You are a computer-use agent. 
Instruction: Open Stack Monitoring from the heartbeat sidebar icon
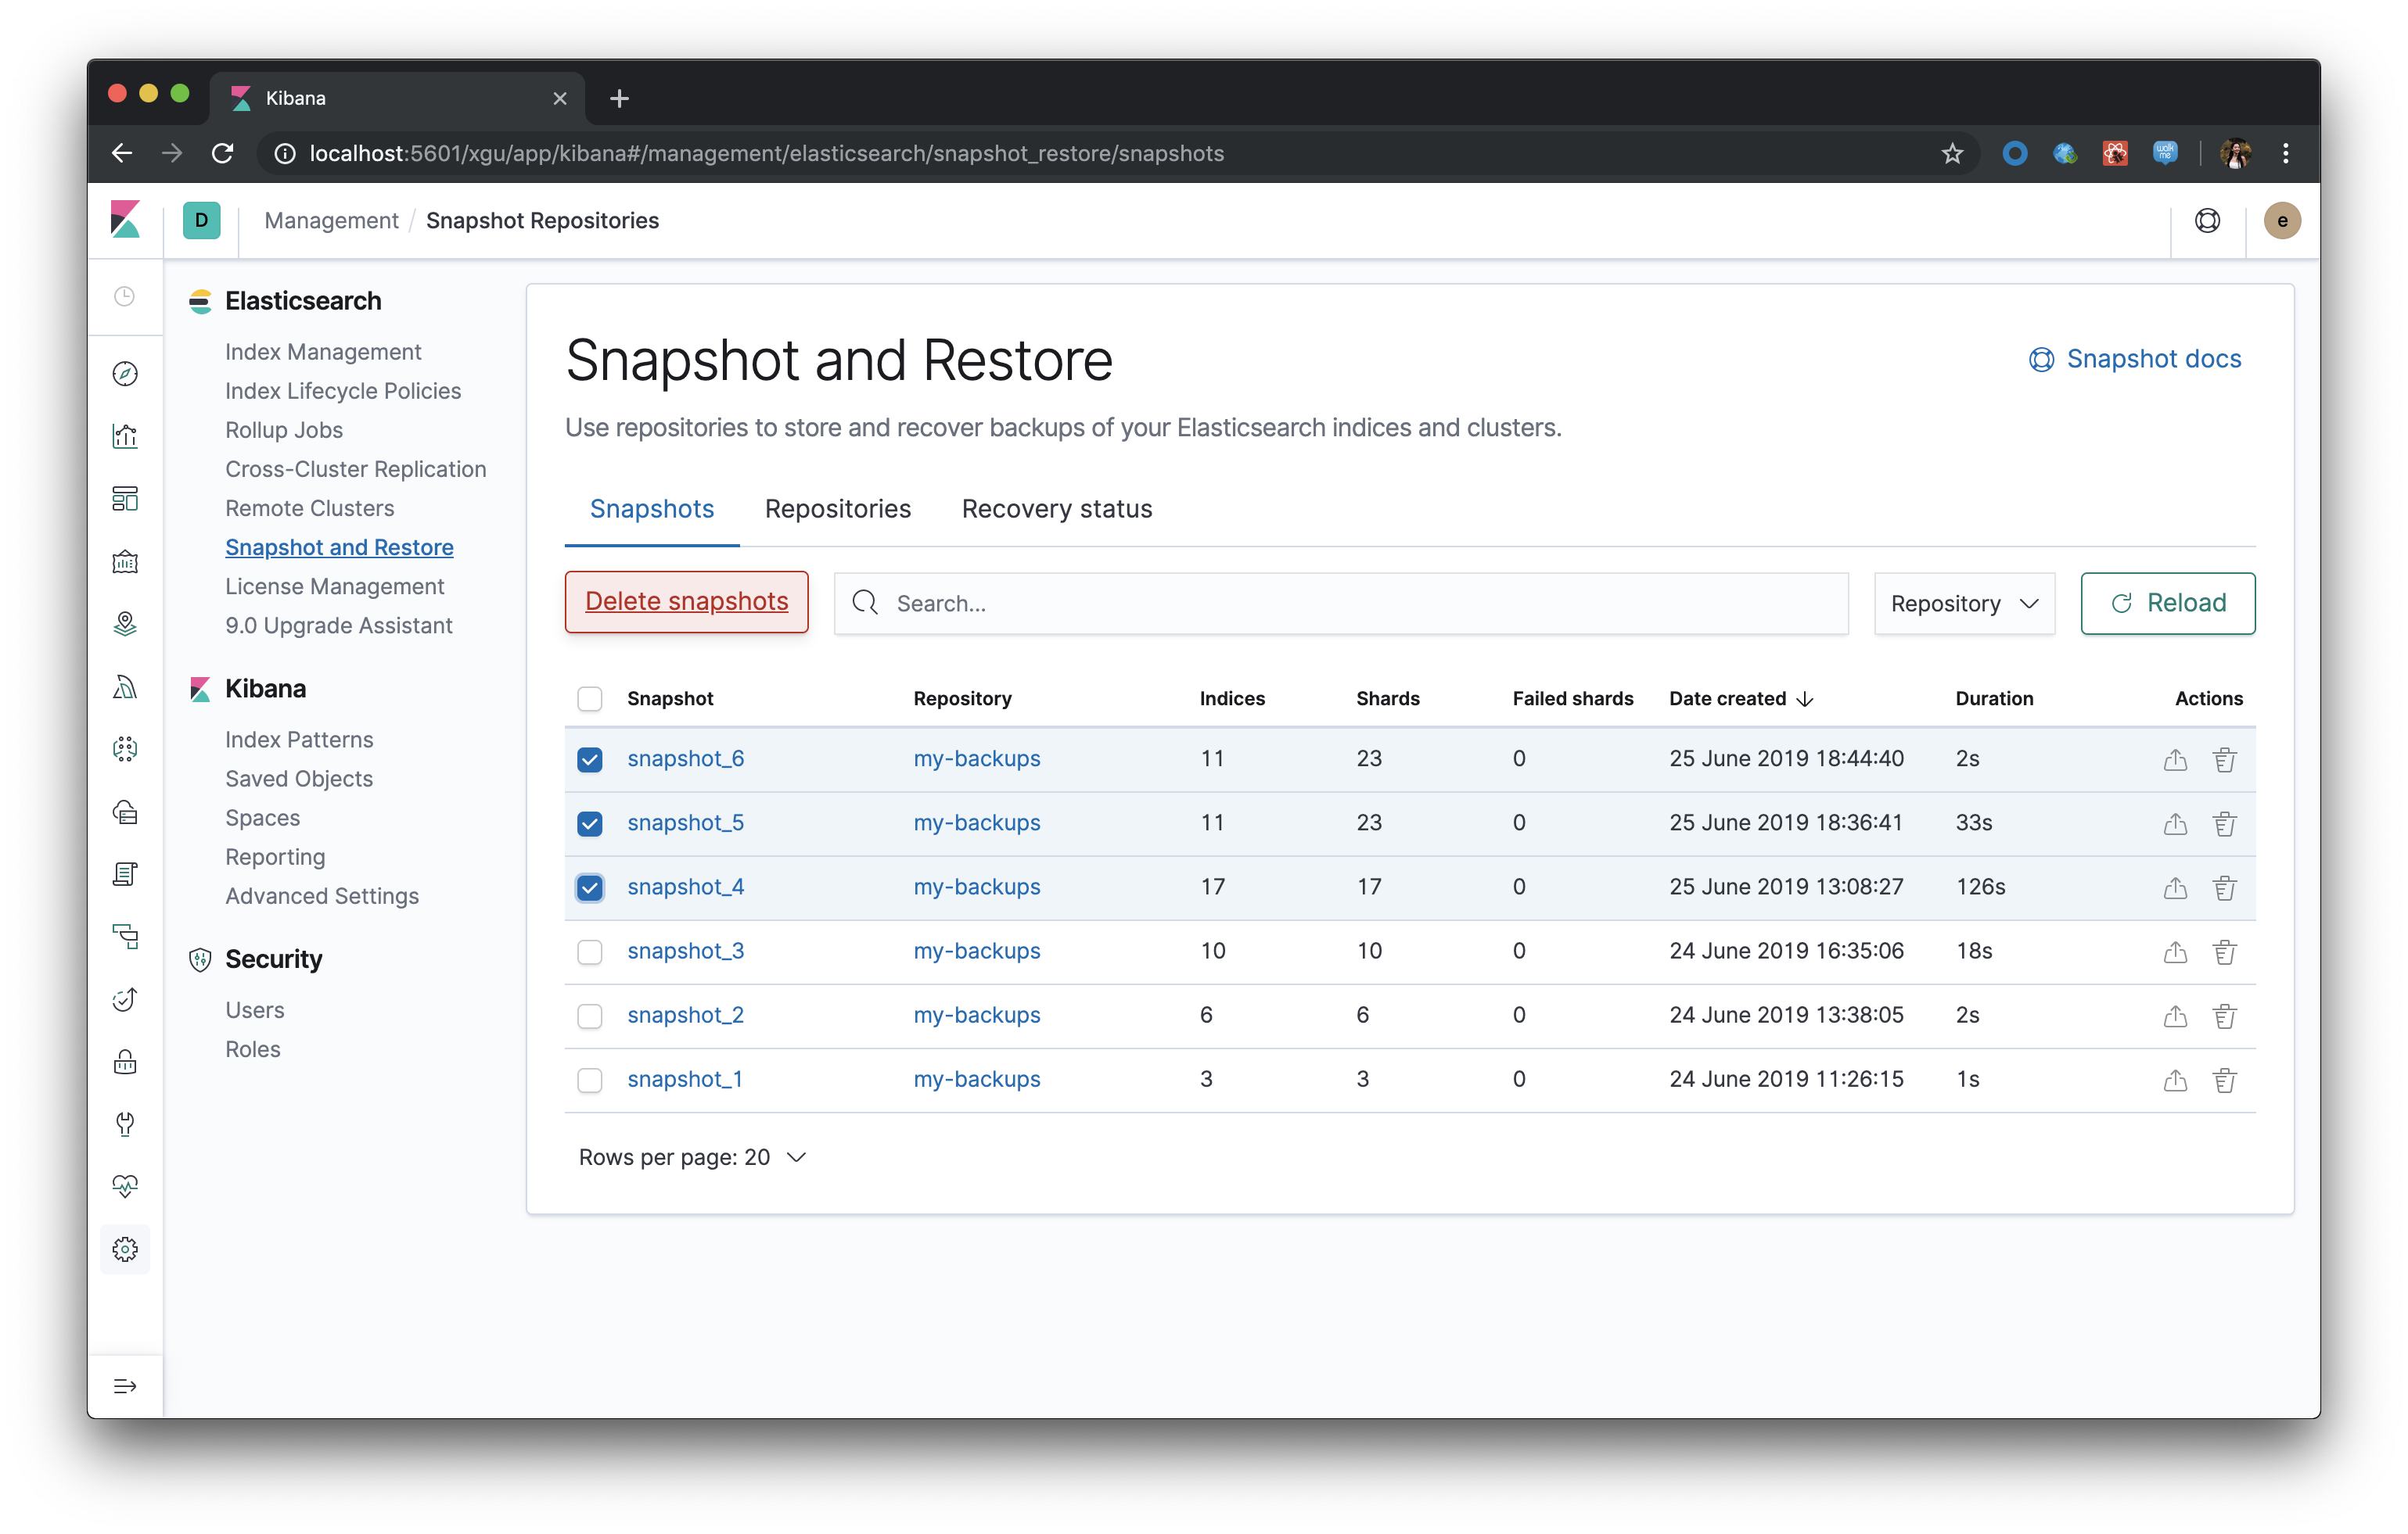125,1186
